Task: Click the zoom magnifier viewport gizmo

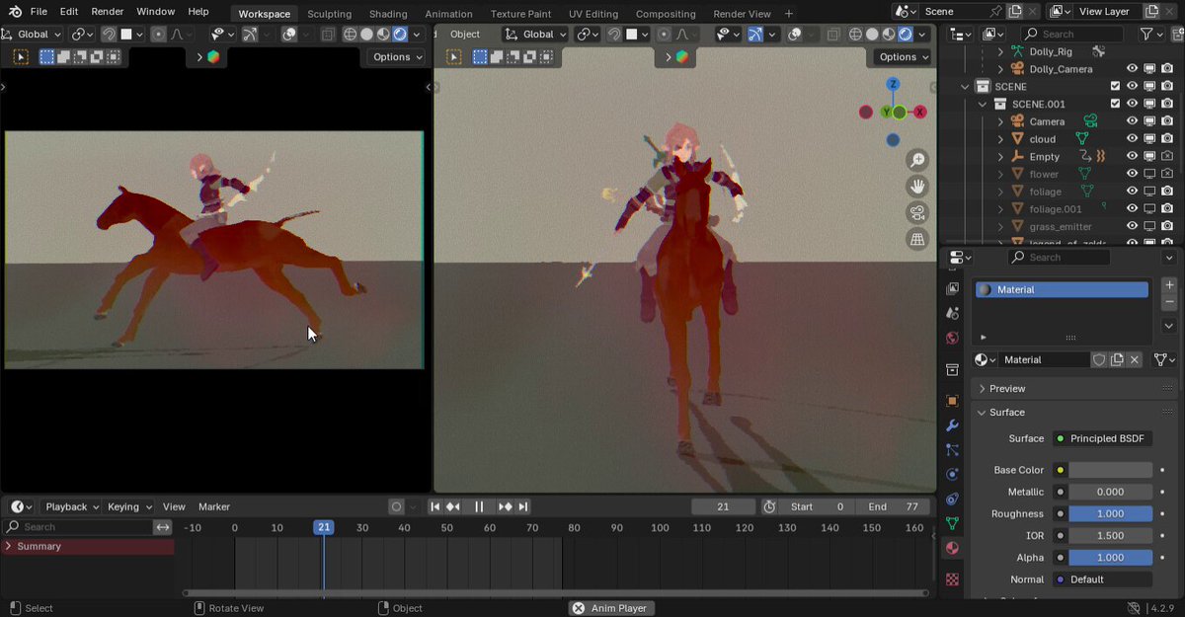Action: pyautogui.click(x=917, y=160)
